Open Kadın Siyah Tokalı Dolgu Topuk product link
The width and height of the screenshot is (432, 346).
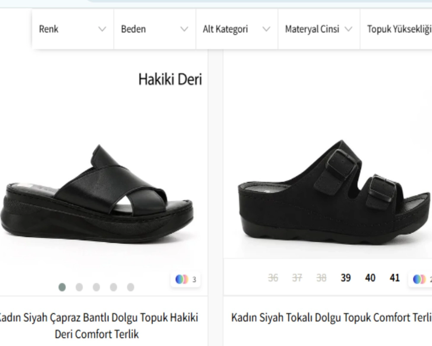[x=331, y=318]
